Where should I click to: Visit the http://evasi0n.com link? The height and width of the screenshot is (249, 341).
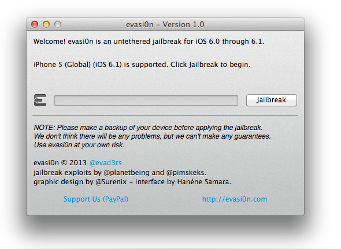235,199
